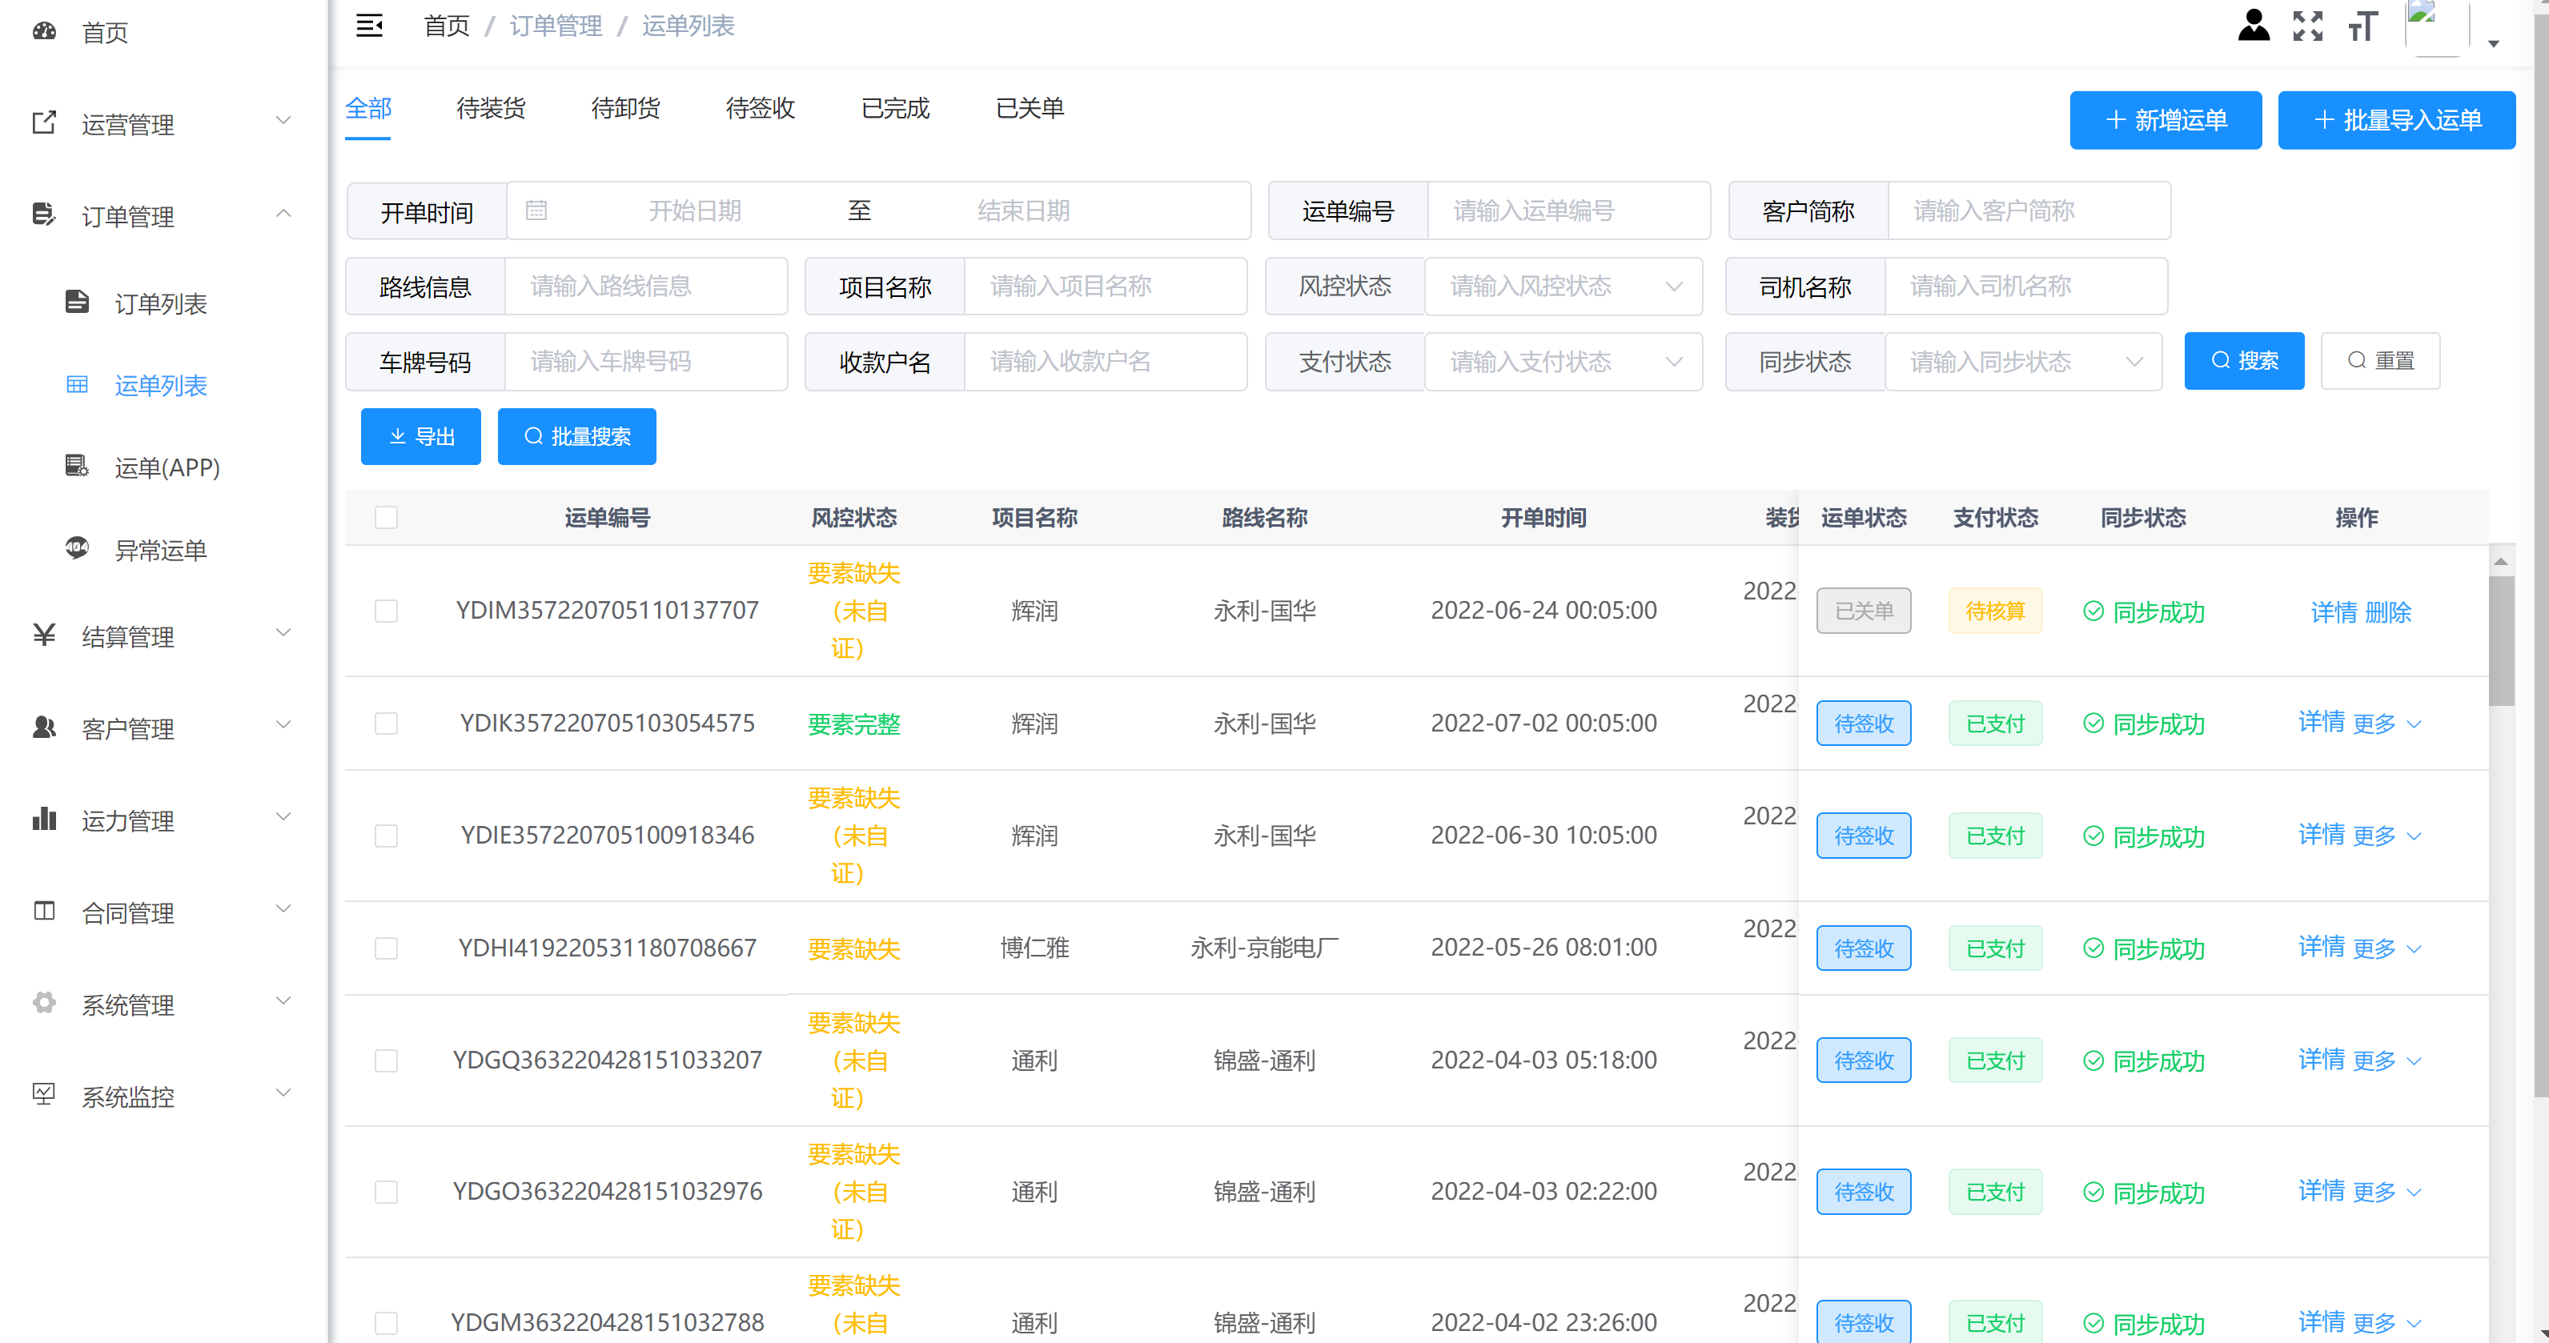Switch to the 待卸货 tab
The height and width of the screenshot is (1343, 2549).
coord(625,108)
